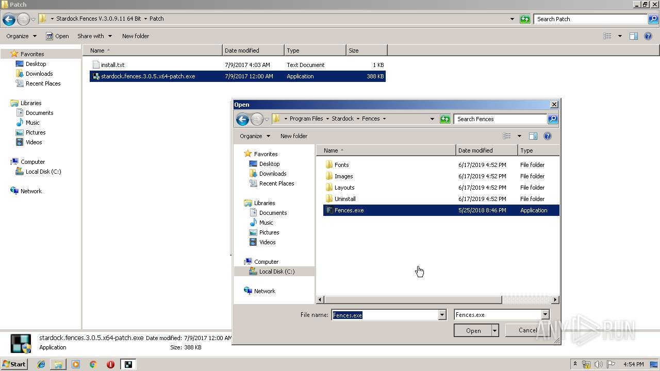The image size is (660, 371).
Task: Click Share with menu in Patch window
Action: point(94,36)
